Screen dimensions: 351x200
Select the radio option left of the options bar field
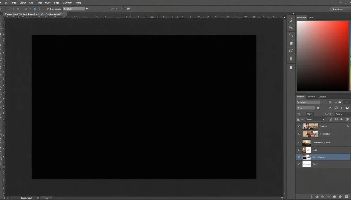[x=48, y=9]
